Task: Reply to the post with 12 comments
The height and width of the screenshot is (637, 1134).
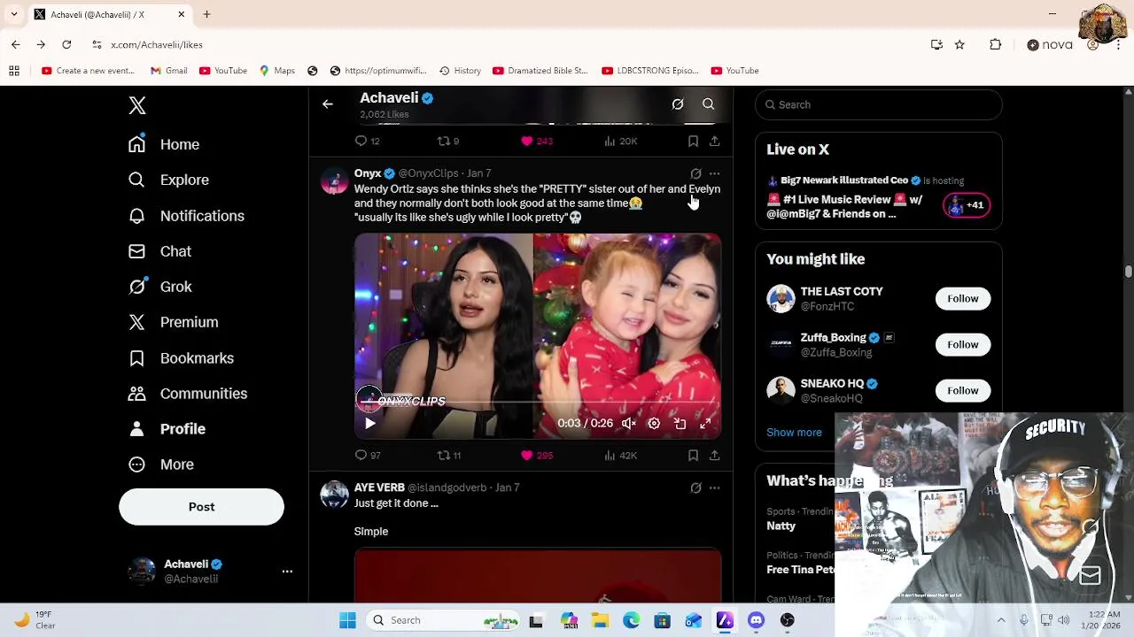Action: [x=367, y=142]
